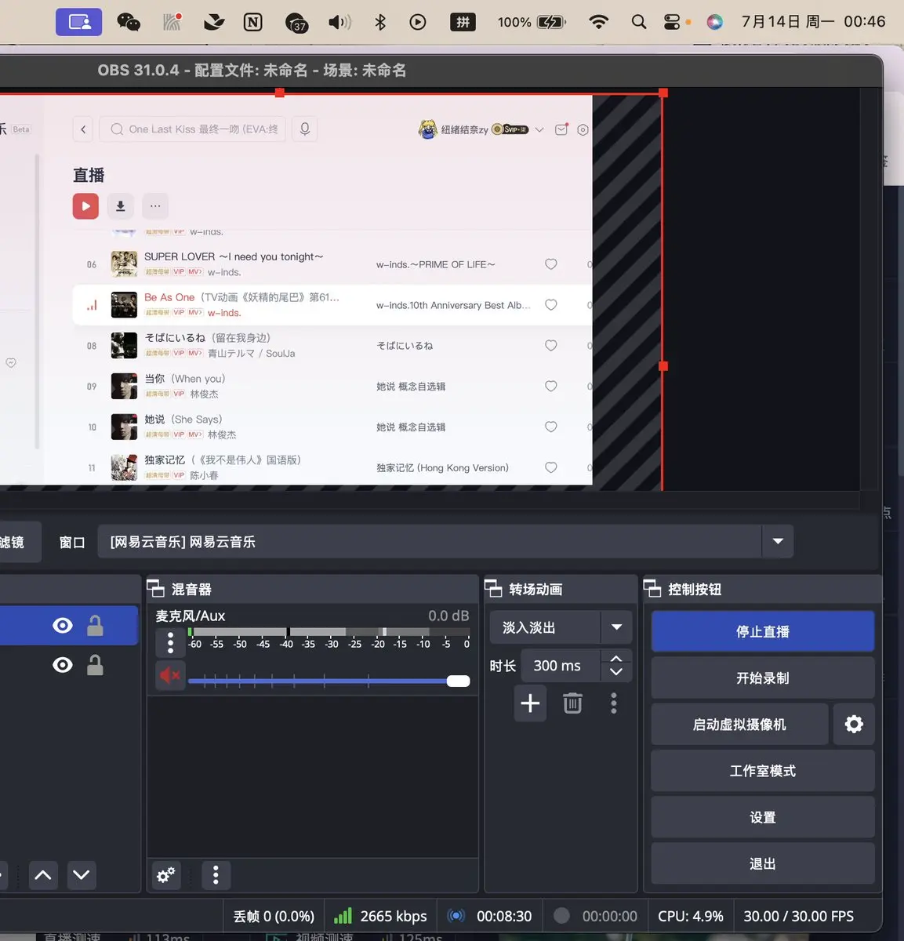Adjust the 麦克风/Aux volume slider handle
Viewport: 904px width, 941px height.
[x=458, y=681]
